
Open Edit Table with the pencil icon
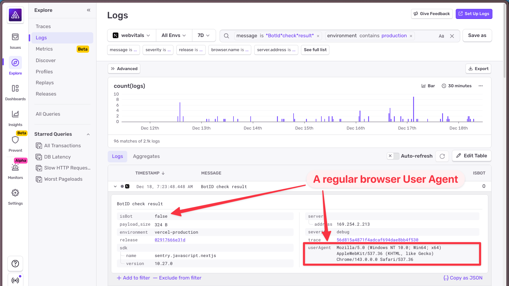click(471, 156)
